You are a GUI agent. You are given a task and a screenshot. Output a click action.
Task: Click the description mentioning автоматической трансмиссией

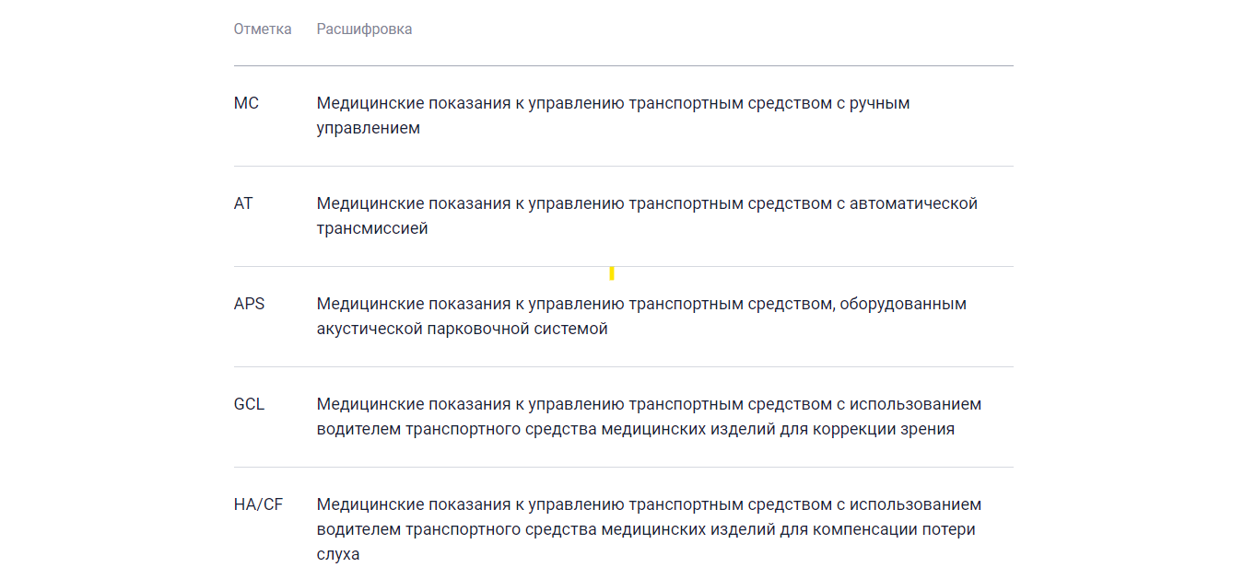click(645, 215)
